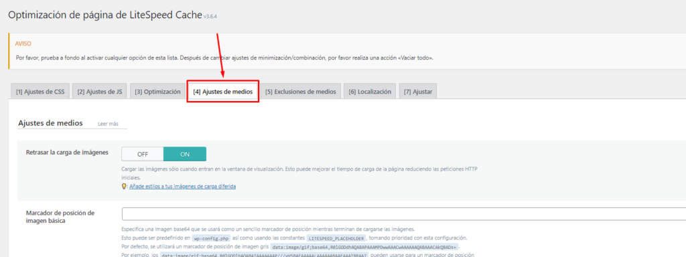Open Añade estilos a tus imágenes link
This screenshot has width=686, height=257.
coord(182,186)
